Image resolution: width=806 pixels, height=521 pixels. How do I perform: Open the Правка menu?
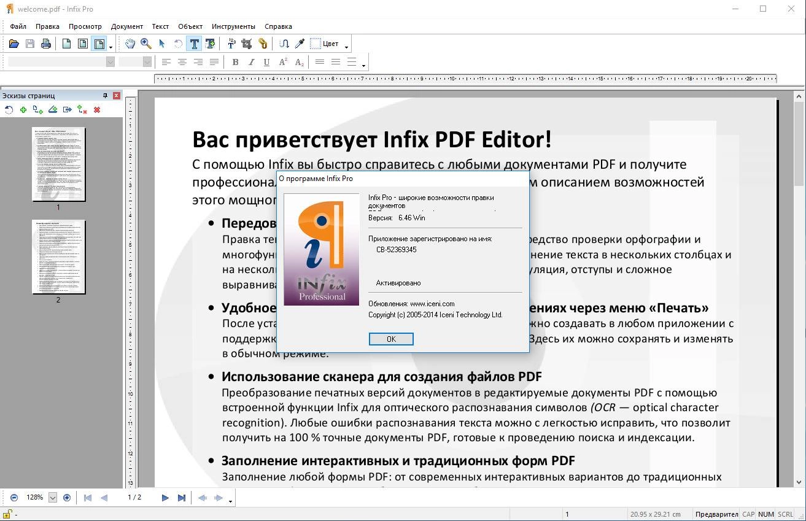pos(47,26)
